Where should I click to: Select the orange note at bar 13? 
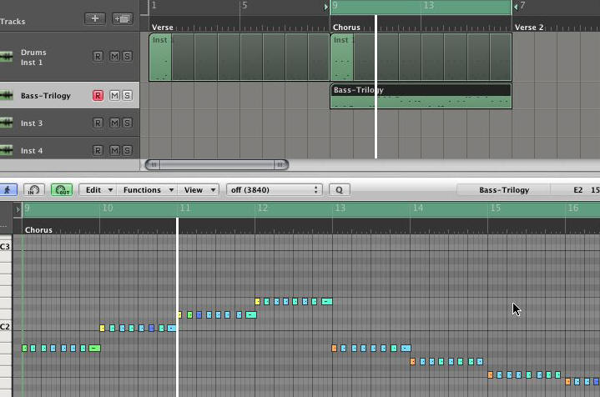click(334, 348)
